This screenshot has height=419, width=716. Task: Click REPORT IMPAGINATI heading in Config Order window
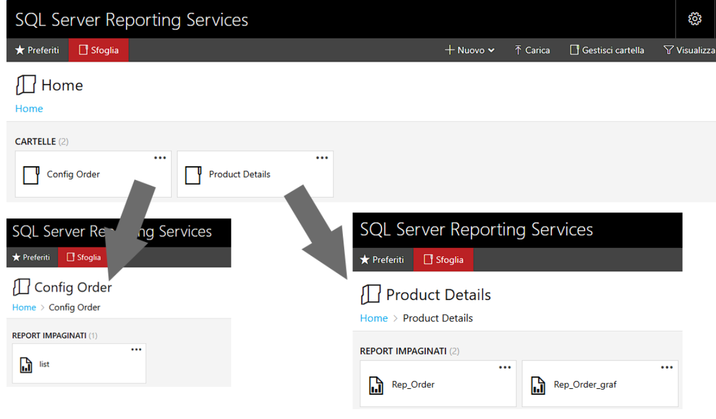[x=49, y=336]
